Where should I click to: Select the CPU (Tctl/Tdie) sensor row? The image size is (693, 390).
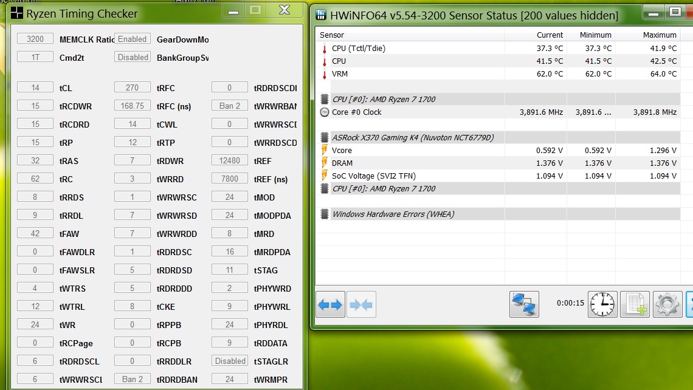click(498, 48)
